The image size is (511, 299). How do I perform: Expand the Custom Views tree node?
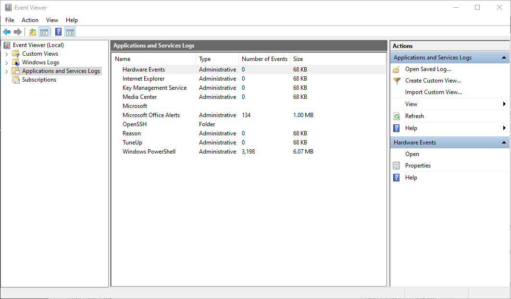[x=7, y=54]
